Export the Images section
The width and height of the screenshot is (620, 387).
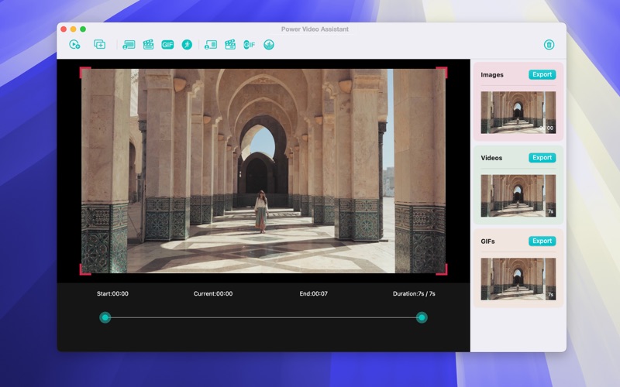coord(542,75)
